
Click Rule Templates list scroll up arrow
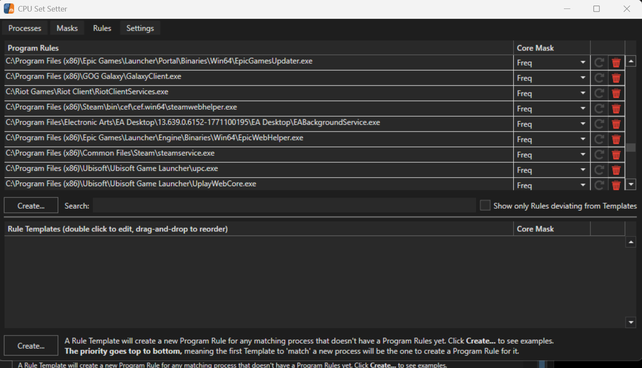(x=631, y=242)
